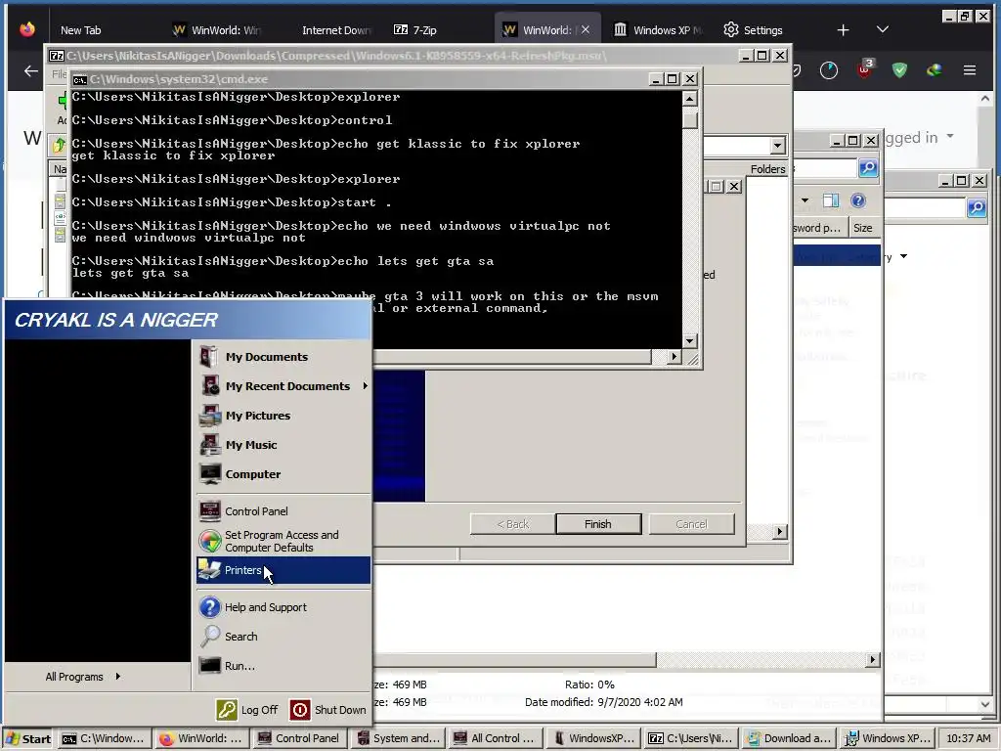Click the Start button on taskbar

coord(28,739)
